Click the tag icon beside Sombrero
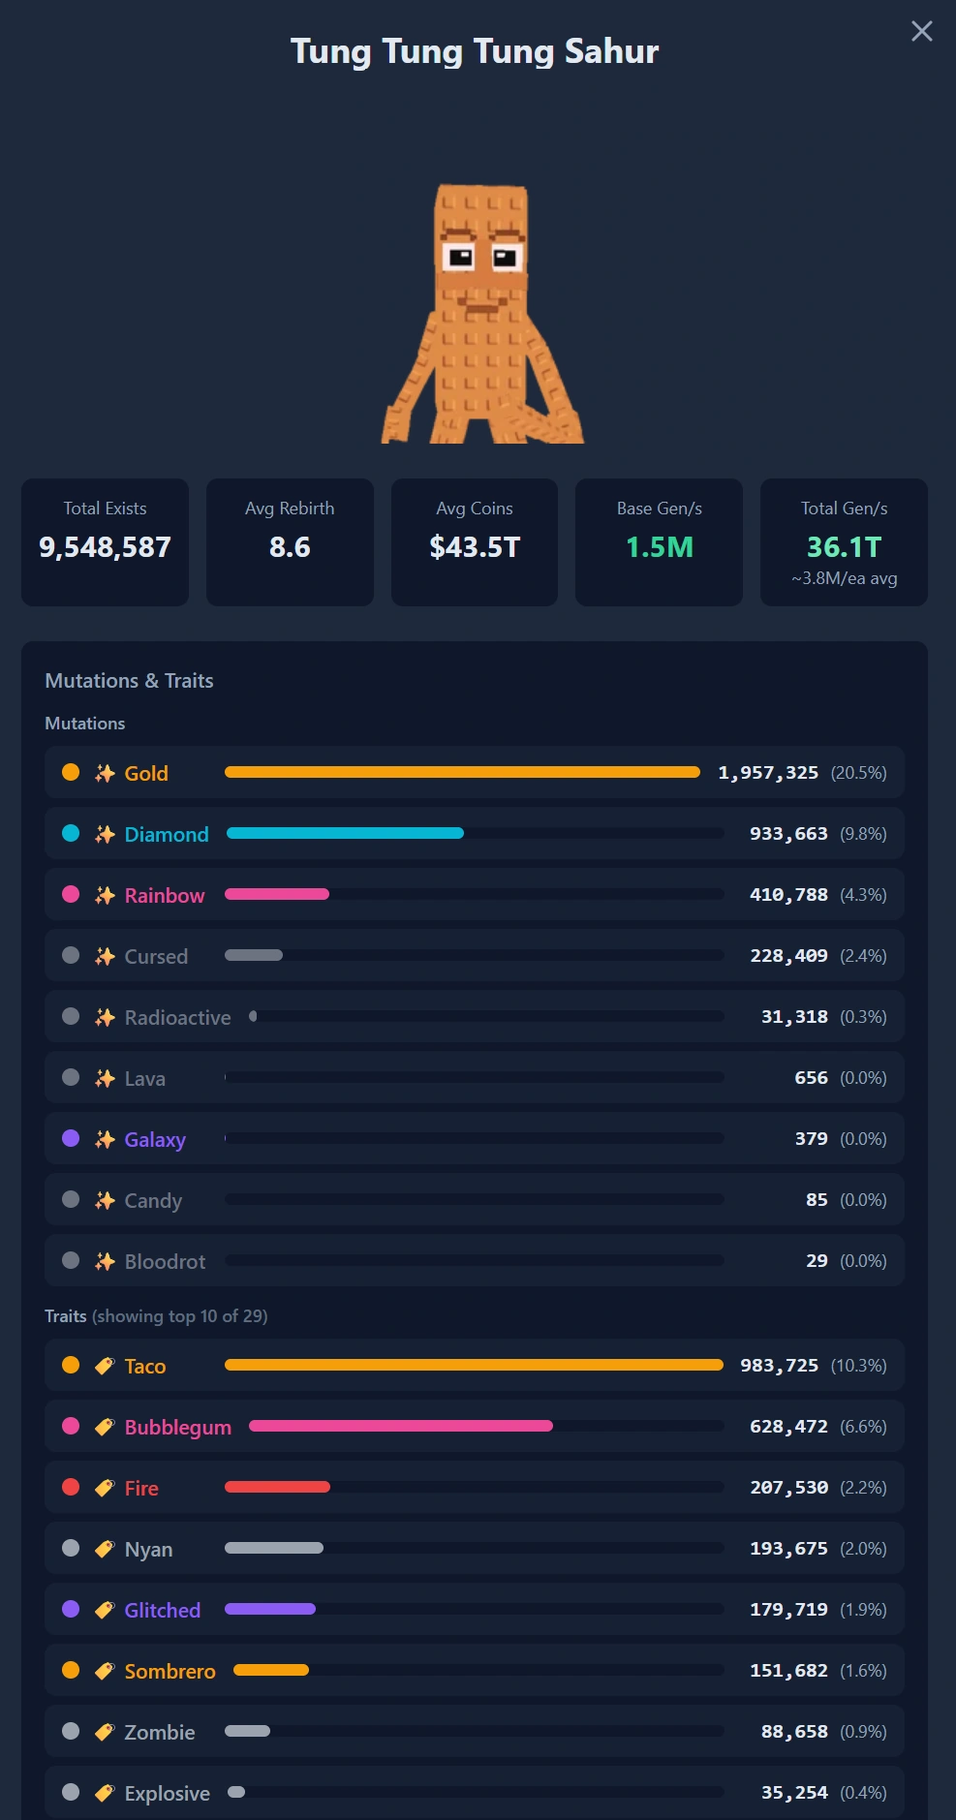The width and height of the screenshot is (956, 1820). (105, 1671)
